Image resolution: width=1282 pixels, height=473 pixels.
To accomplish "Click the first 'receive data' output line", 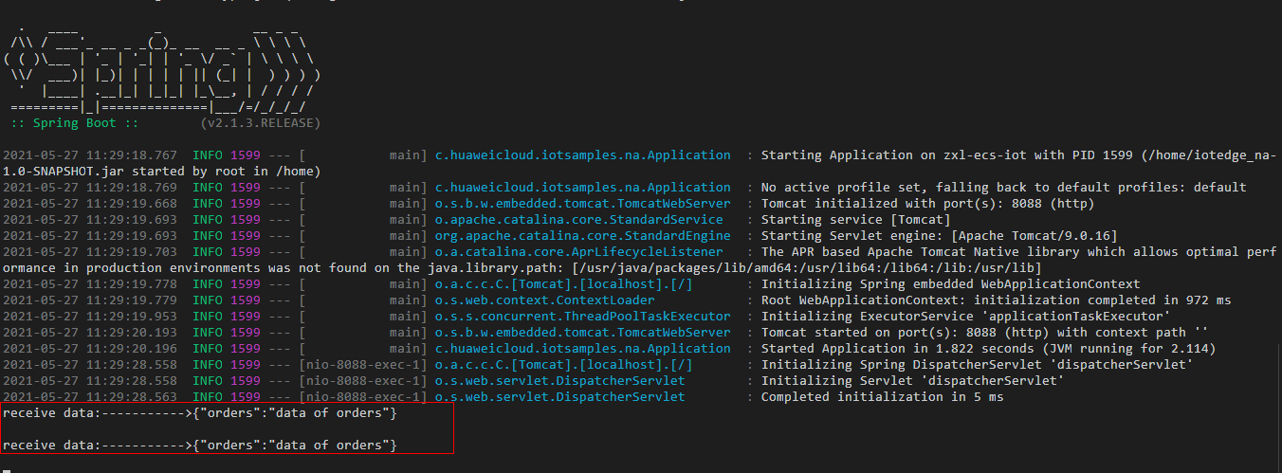I will [x=199, y=413].
